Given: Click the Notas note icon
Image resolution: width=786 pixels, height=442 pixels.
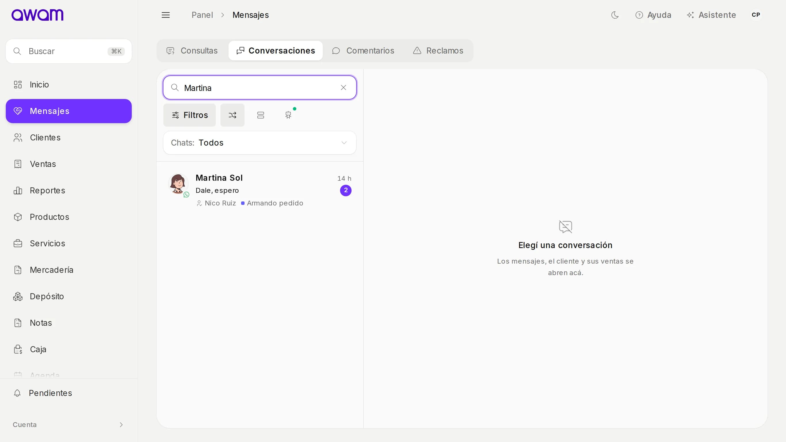Looking at the screenshot, I should click(x=18, y=323).
